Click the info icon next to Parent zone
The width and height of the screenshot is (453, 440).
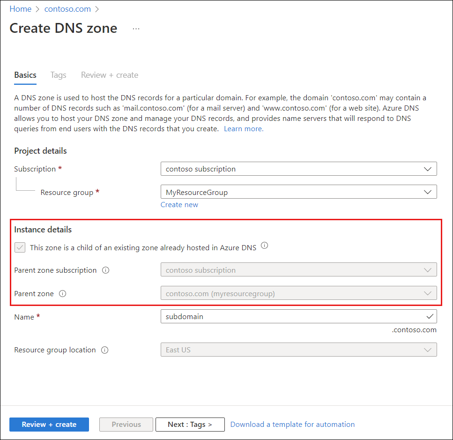63,293
